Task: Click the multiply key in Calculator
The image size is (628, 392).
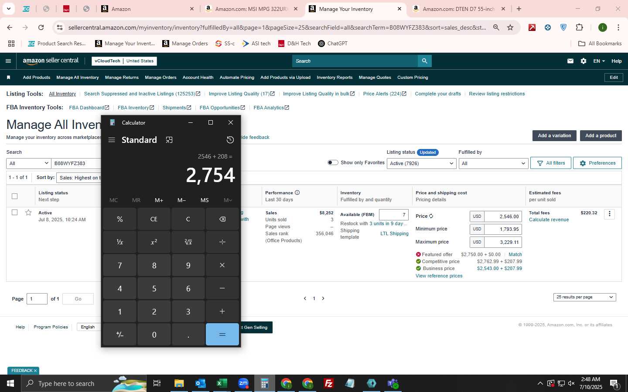Action: [222, 265]
